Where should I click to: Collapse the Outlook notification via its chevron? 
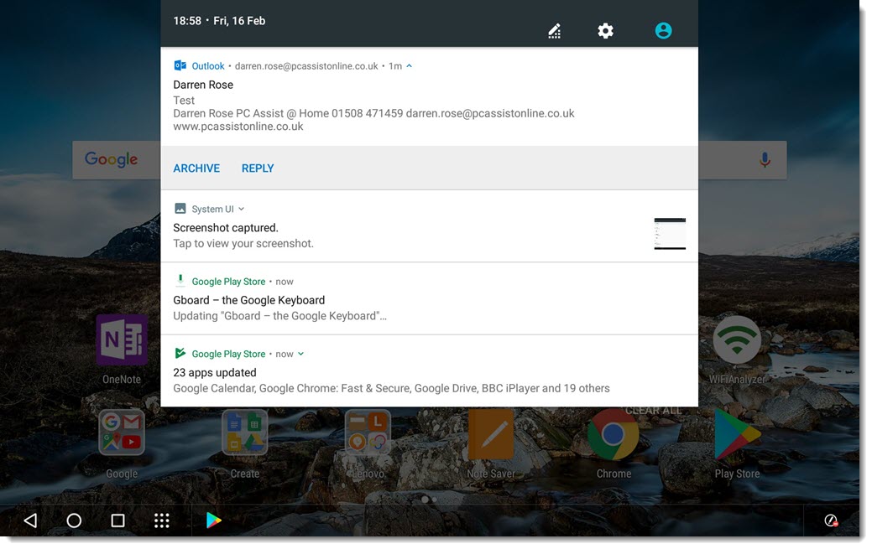409,65
